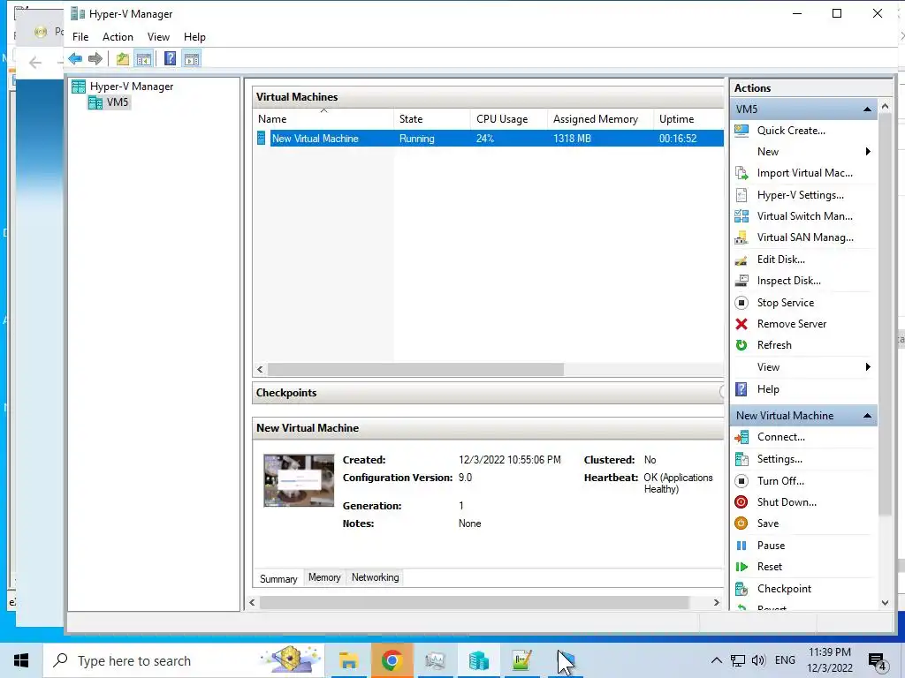Click the VM preview thumbnail
Image resolution: width=905 pixels, height=678 pixels.
coord(299,480)
